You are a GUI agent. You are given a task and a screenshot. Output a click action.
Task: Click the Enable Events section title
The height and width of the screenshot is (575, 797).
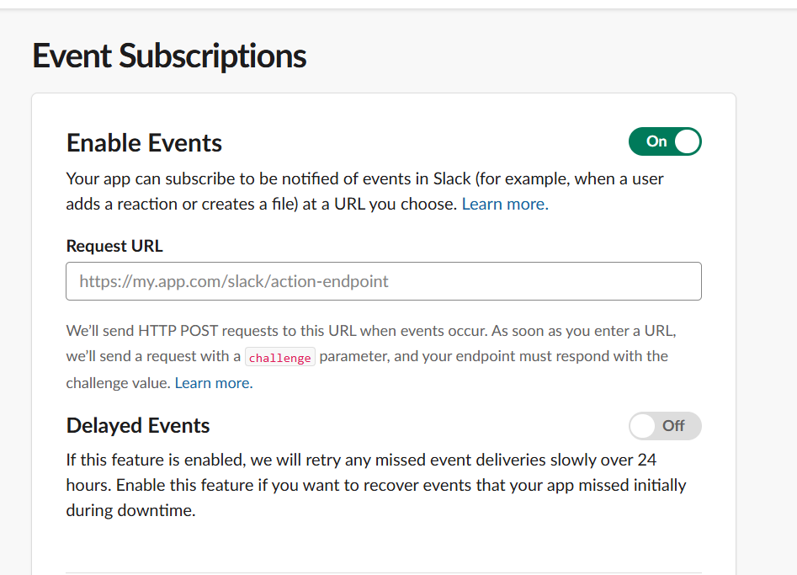[x=143, y=142]
